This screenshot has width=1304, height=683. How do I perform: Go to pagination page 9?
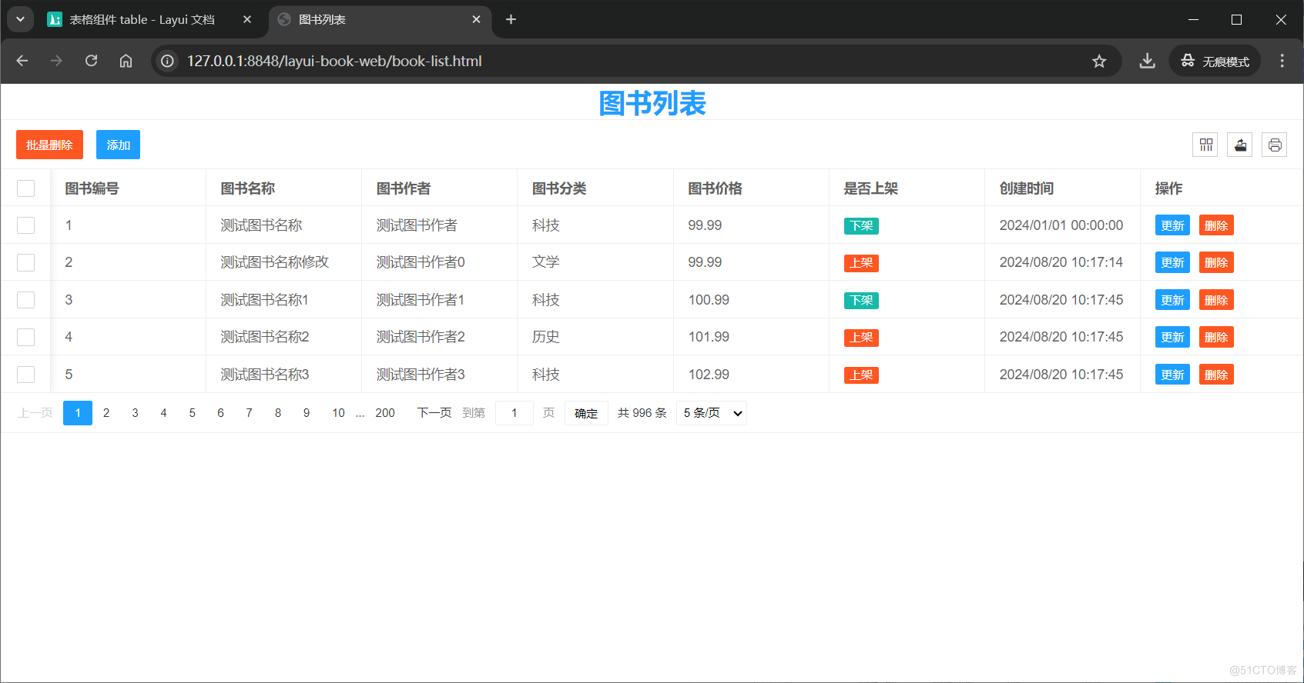point(307,413)
